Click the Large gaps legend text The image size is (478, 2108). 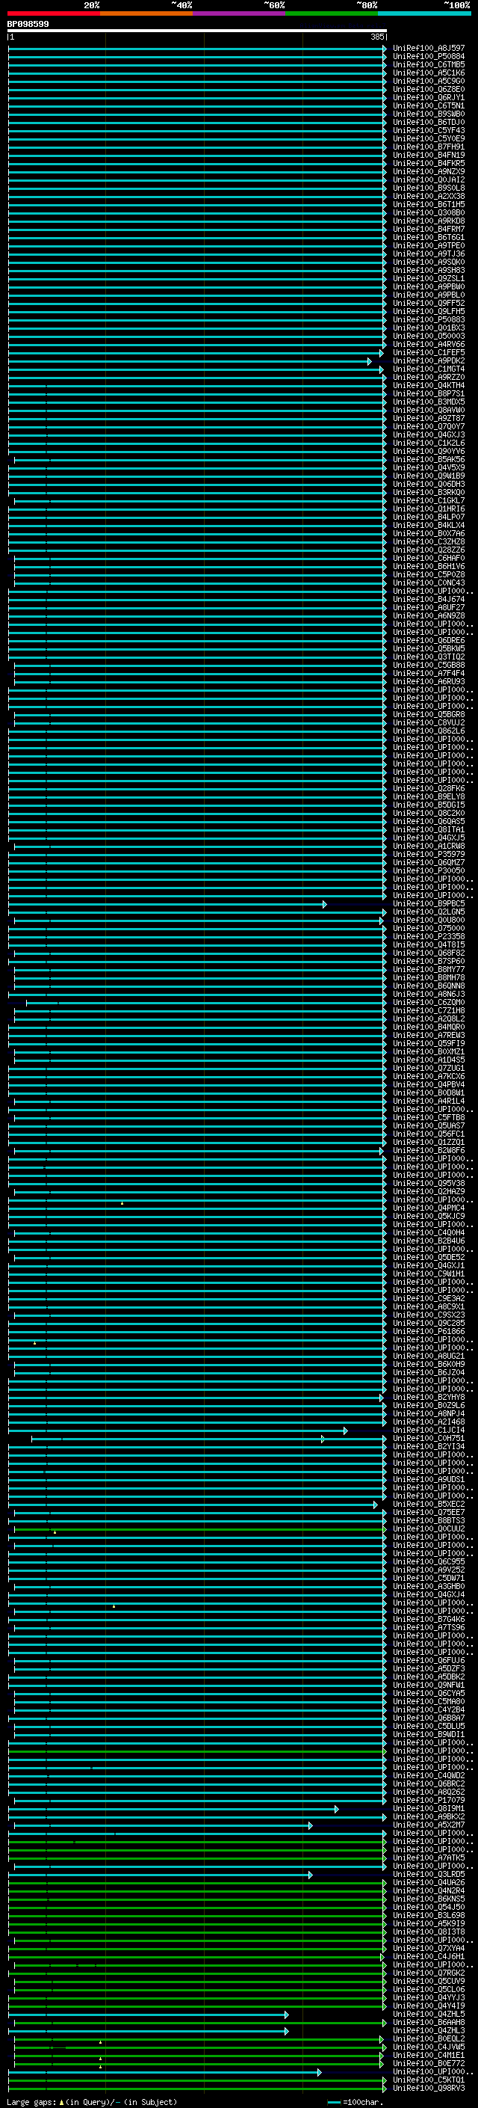click(x=92, y=2102)
